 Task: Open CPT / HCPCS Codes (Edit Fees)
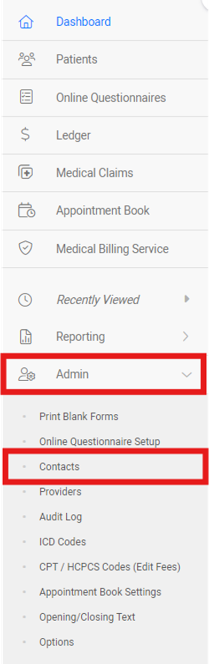[110, 567]
